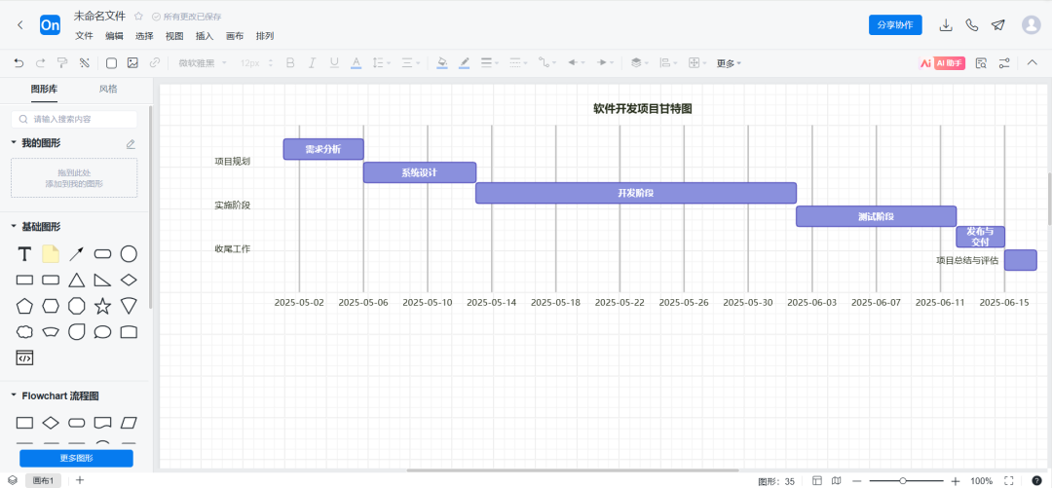This screenshot has width=1052, height=488.
Task: Adjust the zoom slider handle
Action: pyautogui.click(x=903, y=480)
